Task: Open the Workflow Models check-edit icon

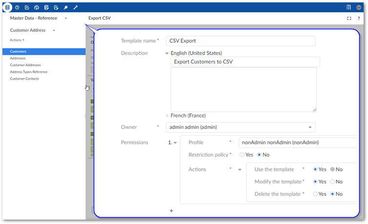Action: 56,7
